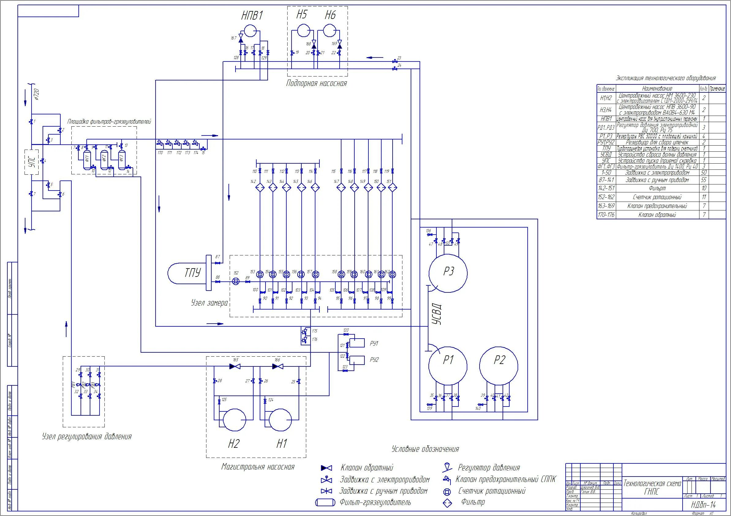The height and width of the screenshot is (516, 731).
Task: Click the Р3 tank circle
Action: tap(448, 273)
